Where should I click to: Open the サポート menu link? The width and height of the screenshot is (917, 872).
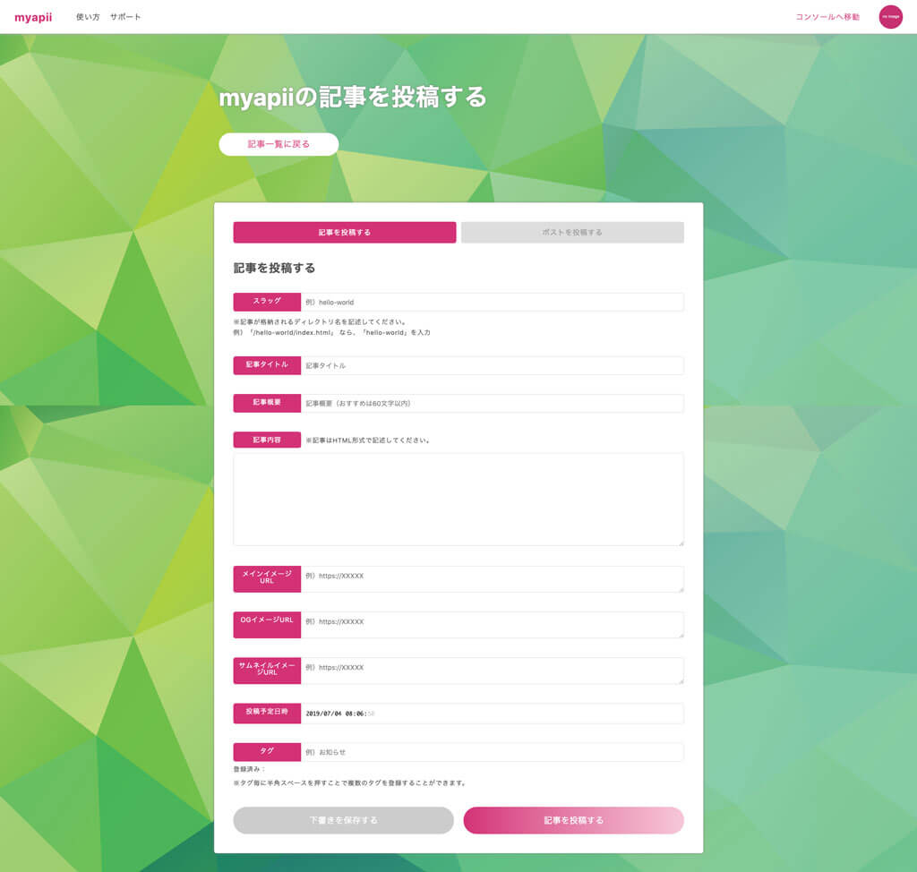point(125,17)
